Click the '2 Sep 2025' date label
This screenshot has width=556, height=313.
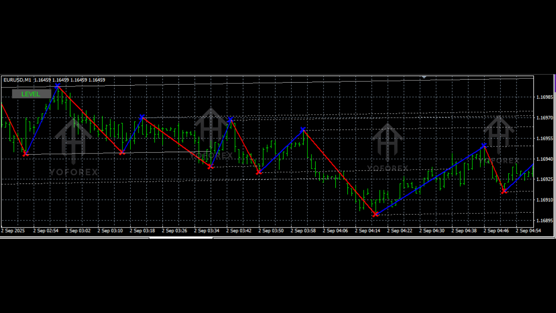tap(13, 231)
